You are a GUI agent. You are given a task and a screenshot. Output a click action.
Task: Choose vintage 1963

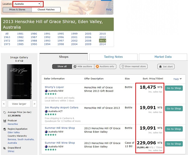(x=7, y=37)
